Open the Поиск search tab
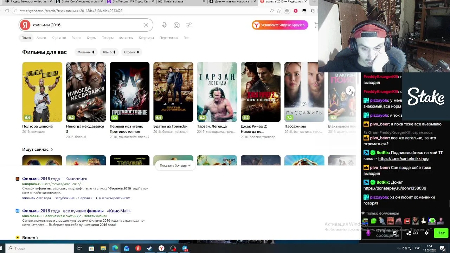 click(x=26, y=38)
